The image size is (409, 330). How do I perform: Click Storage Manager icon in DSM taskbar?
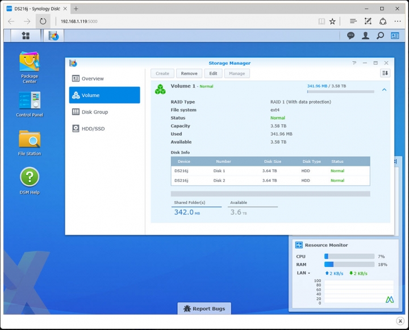pyautogui.click(x=53, y=36)
